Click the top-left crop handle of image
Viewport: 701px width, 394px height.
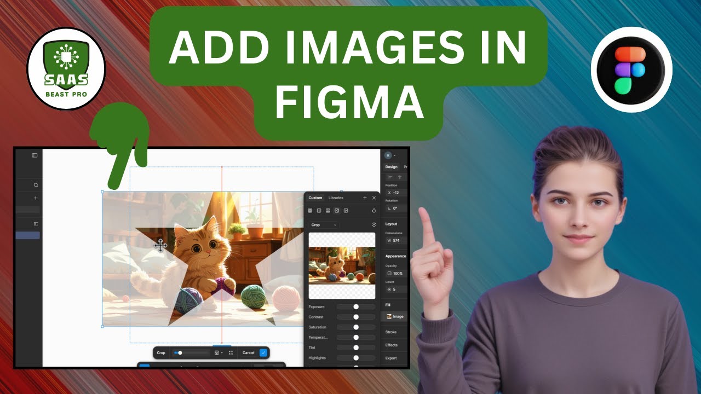tap(102, 192)
